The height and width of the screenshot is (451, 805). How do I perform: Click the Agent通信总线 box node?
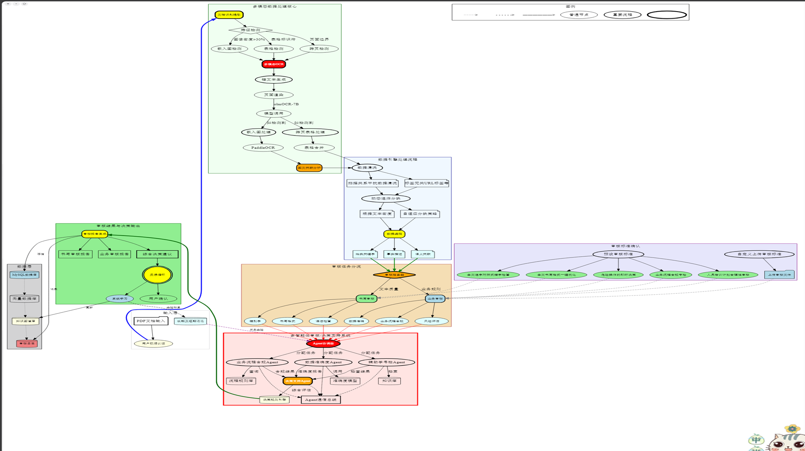click(x=321, y=400)
